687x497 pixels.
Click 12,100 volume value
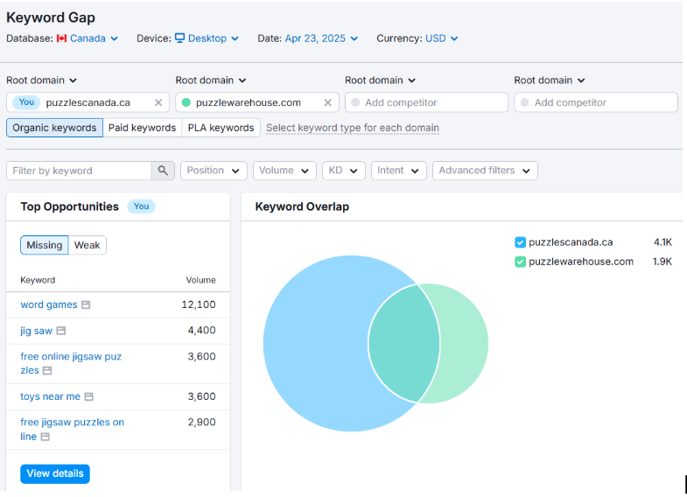pyautogui.click(x=199, y=304)
